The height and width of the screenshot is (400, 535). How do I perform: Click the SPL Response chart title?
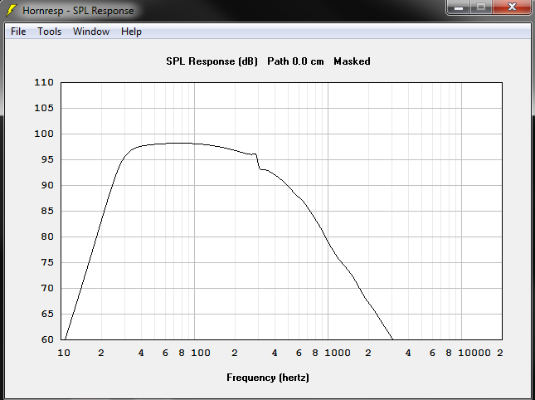point(268,61)
